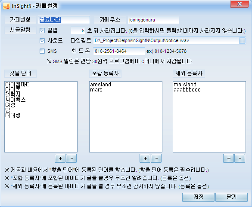Click plus button under 제외 등록자 list
Screen dimensions: 252x207
(229, 158)
